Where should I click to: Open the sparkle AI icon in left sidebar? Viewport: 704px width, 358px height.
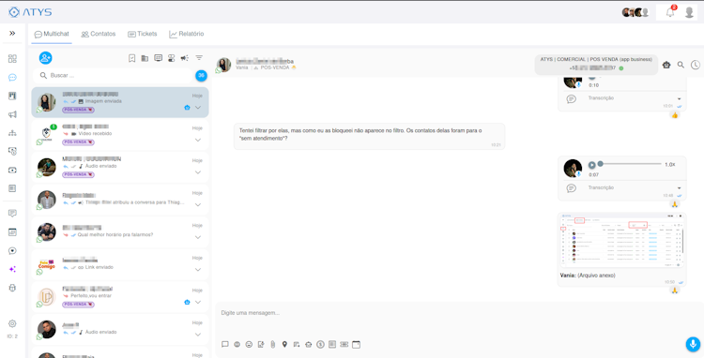pyautogui.click(x=12, y=269)
